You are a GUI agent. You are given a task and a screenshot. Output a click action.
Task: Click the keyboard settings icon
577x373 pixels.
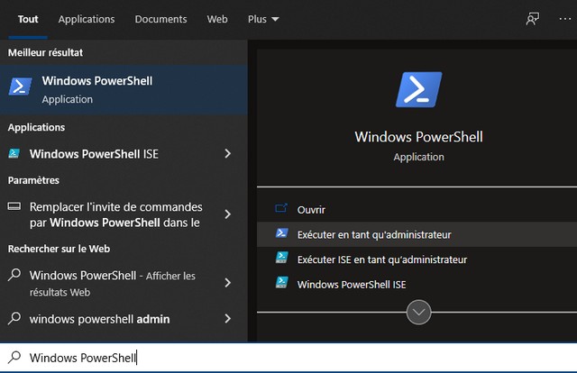(x=14, y=206)
